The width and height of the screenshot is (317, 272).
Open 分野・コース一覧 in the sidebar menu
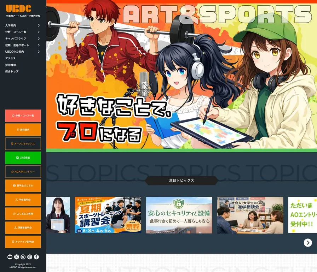16,32
